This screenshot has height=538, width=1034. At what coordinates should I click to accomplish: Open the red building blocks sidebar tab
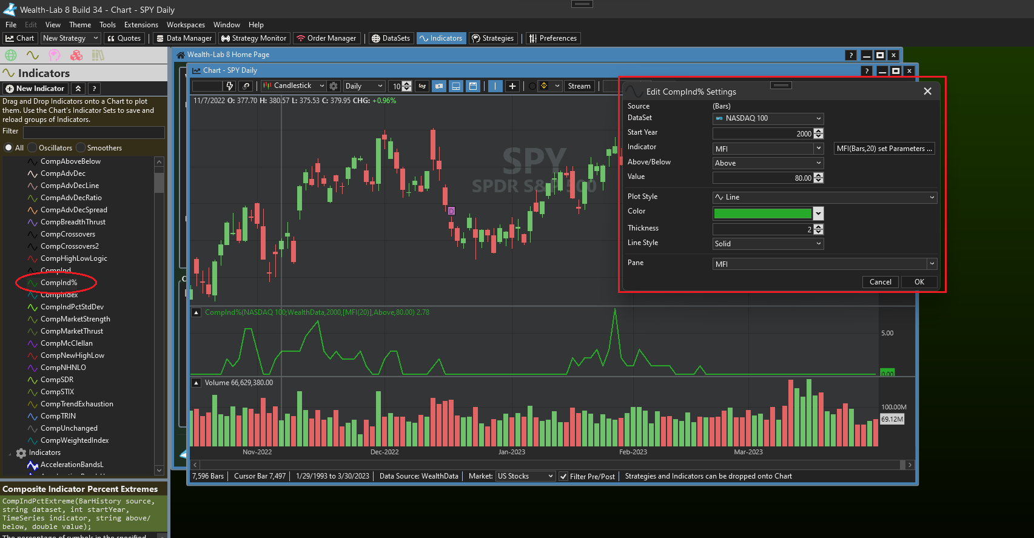(x=76, y=55)
